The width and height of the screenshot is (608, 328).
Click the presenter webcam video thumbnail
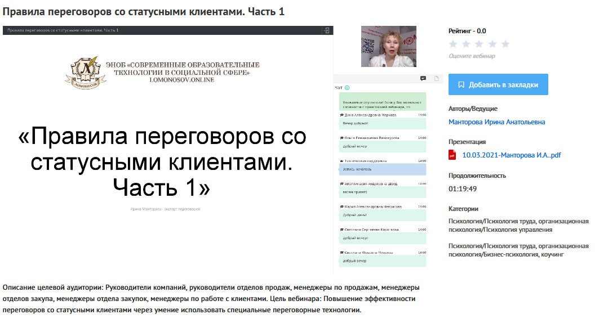(x=388, y=47)
